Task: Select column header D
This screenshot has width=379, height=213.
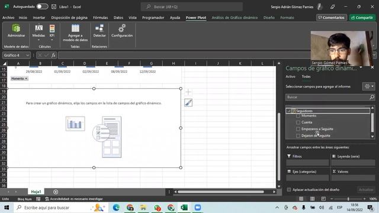Action: [85, 63]
